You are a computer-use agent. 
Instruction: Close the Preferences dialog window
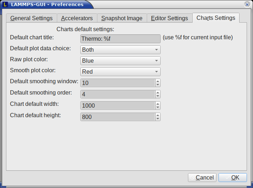coord(247,5)
